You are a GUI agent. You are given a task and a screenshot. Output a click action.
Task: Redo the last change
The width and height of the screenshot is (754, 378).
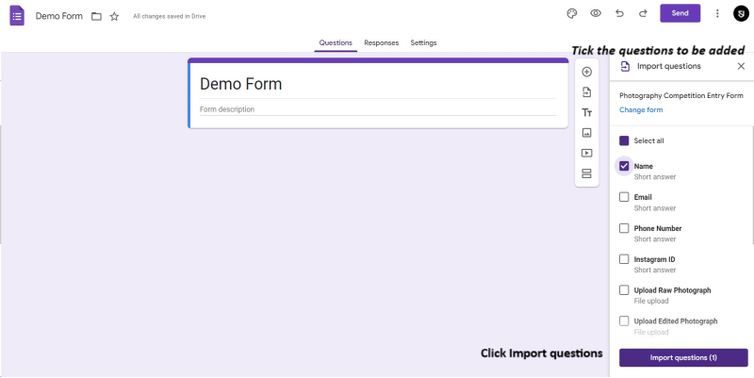pyautogui.click(x=643, y=13)
